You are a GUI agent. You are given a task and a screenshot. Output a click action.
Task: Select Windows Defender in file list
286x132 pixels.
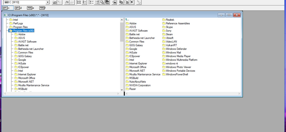click(x=176, y=49)
